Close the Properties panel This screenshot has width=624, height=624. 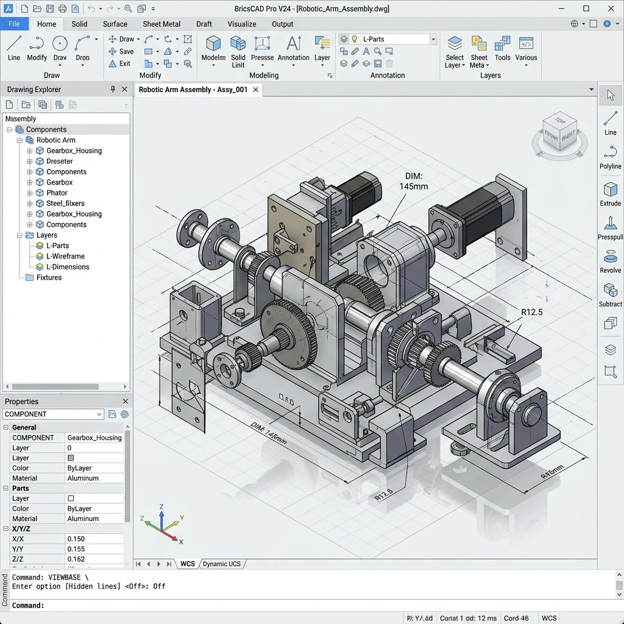126,401
